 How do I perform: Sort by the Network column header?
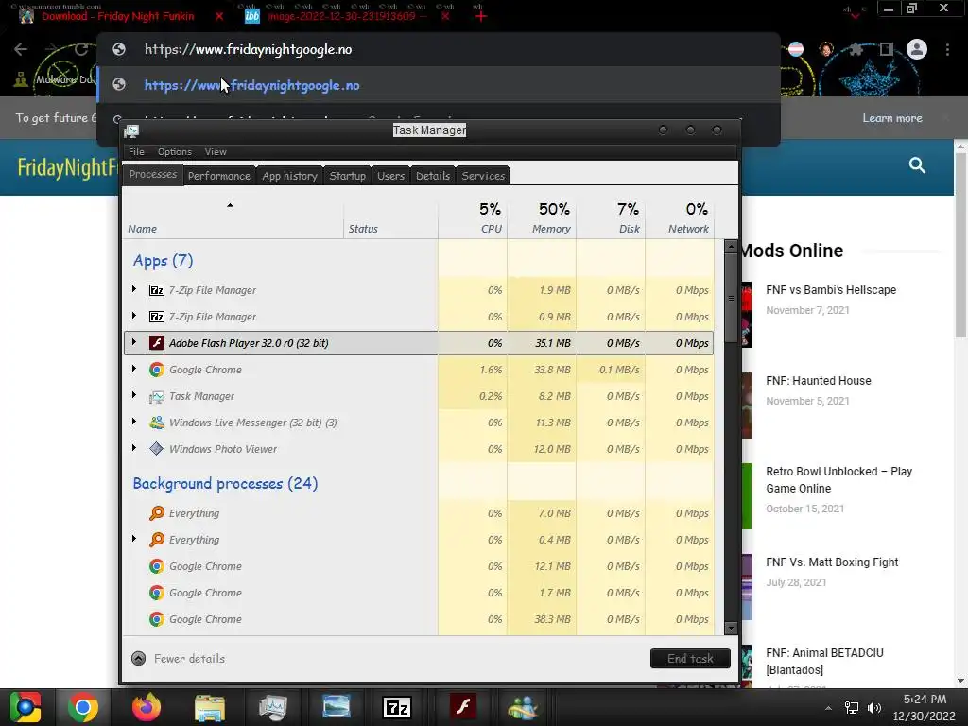tap(680, 217)
